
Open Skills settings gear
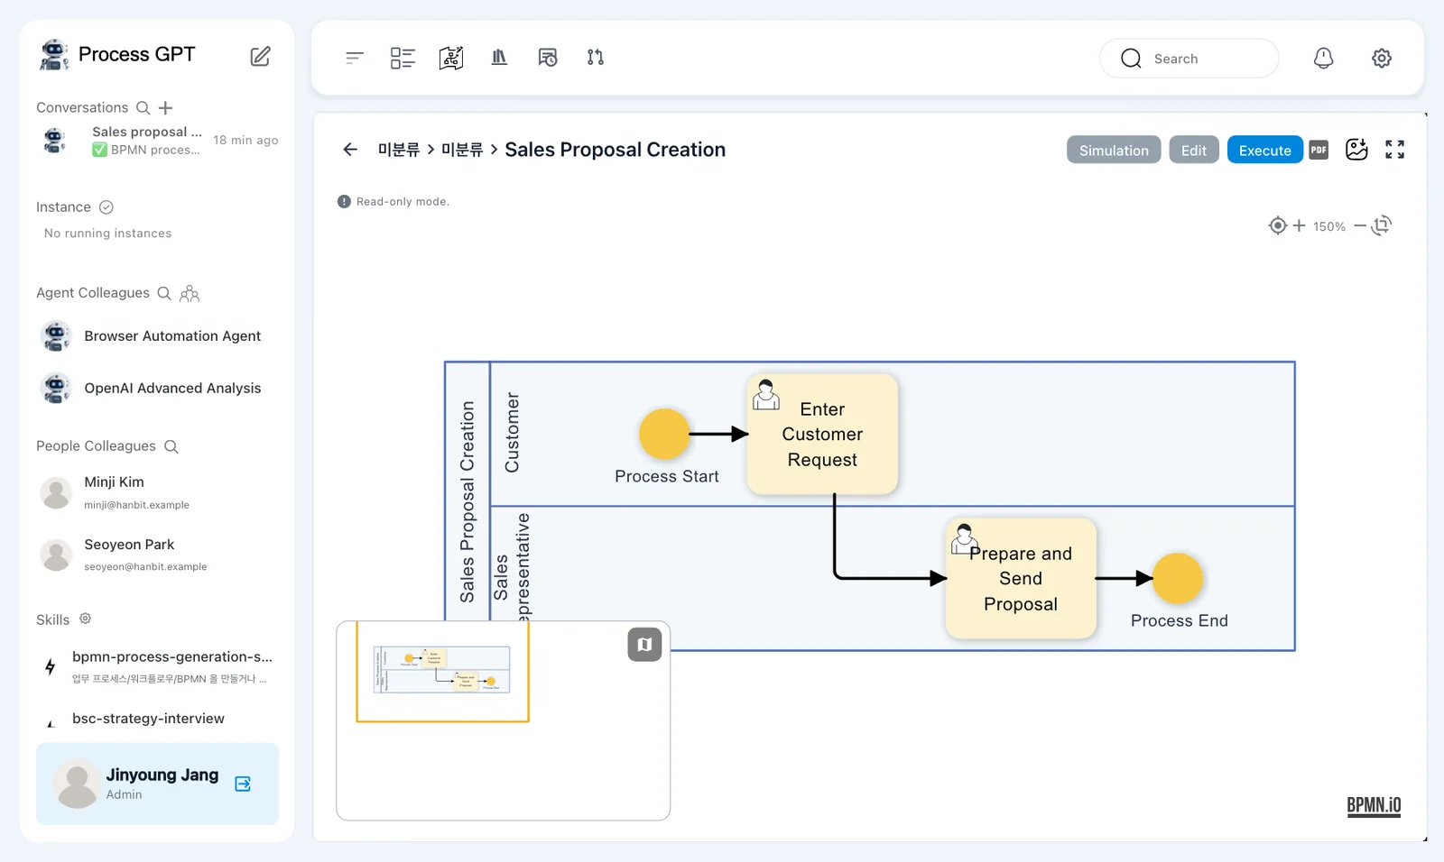point(85,619)
